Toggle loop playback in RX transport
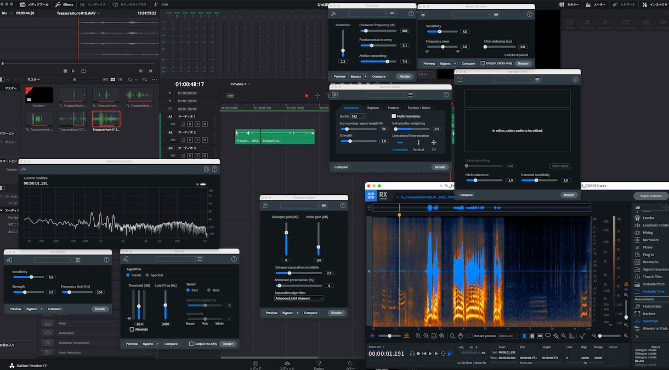This screenshot has height=370, width=669. click(443, 354)
